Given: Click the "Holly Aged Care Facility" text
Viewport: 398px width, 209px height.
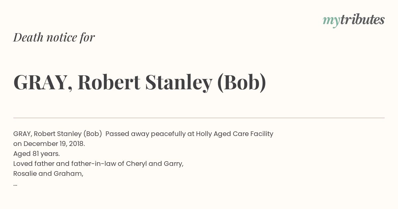Looking at the screenshot, I should click(234, 134).
